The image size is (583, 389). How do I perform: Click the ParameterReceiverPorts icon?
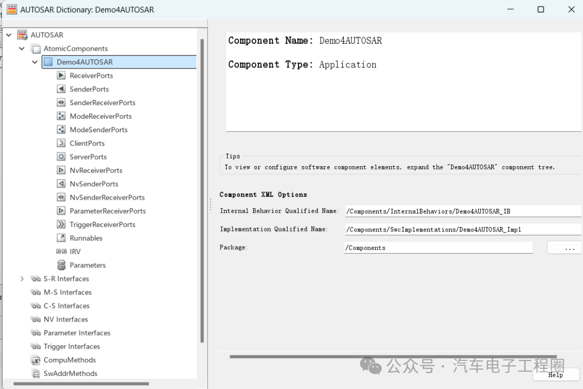click(62, 211)
